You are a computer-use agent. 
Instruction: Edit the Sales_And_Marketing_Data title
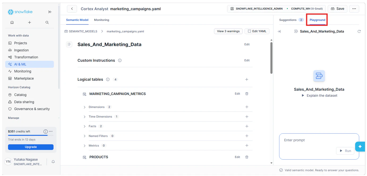coord(247,44)
